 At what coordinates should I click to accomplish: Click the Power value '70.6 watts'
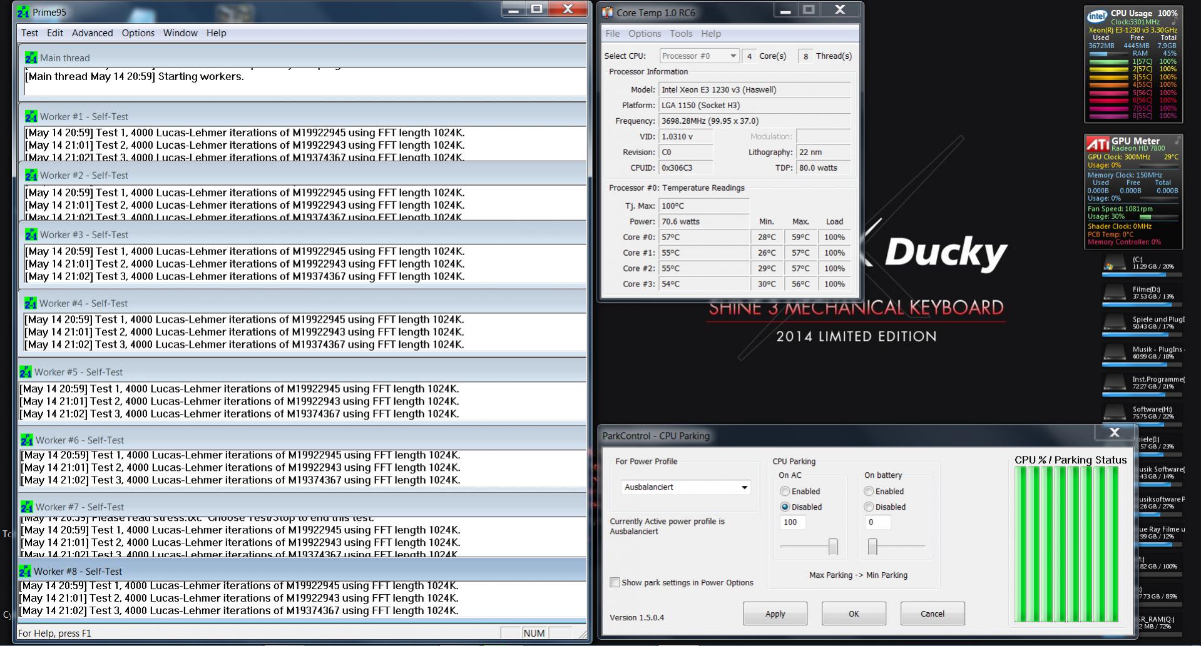pos(704,221)
